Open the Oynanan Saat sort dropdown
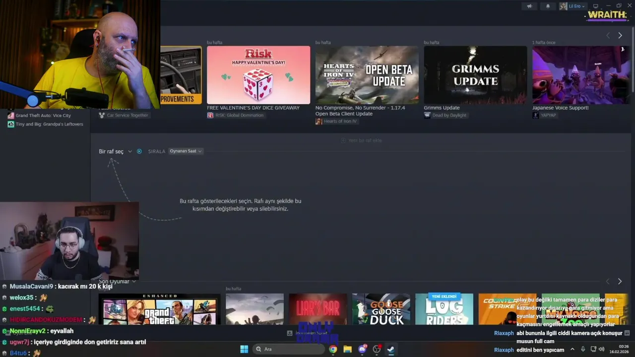 [x=186, y=151]
